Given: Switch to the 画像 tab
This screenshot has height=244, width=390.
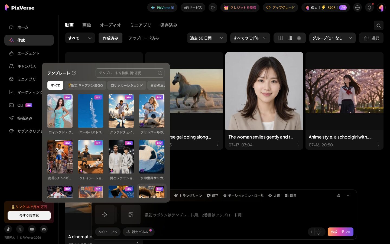Looking at the screenshot, I should point(87,25).
